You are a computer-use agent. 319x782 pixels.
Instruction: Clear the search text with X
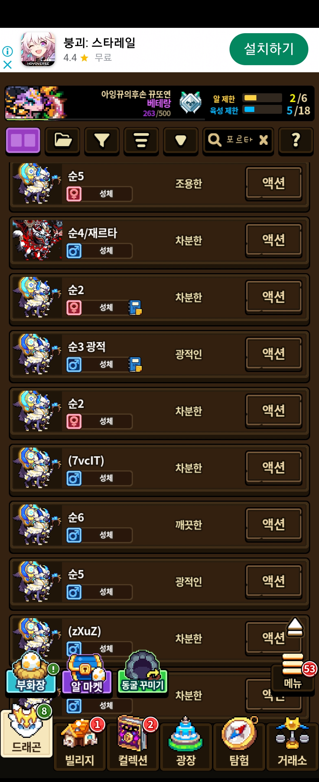click(263, 140)
